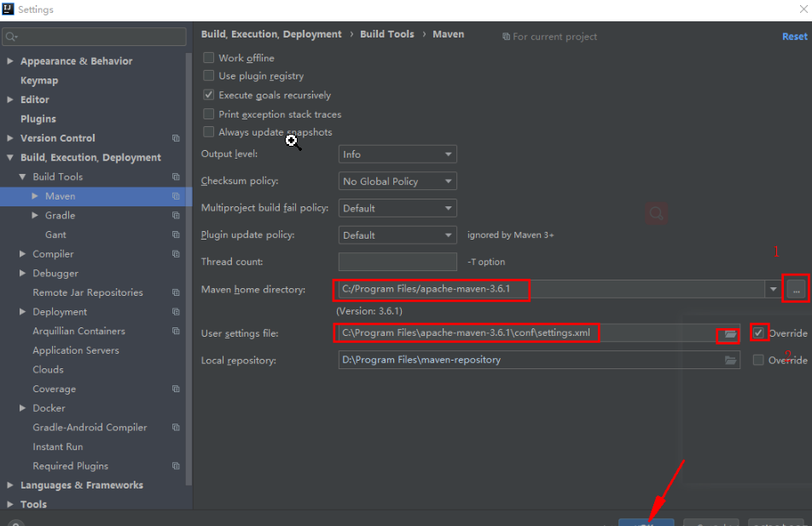Viewport: 812px width, 526px height.
Task: Open the Plugin update policy dropdown
Action: pyautogui.click(x=397, y=235)
